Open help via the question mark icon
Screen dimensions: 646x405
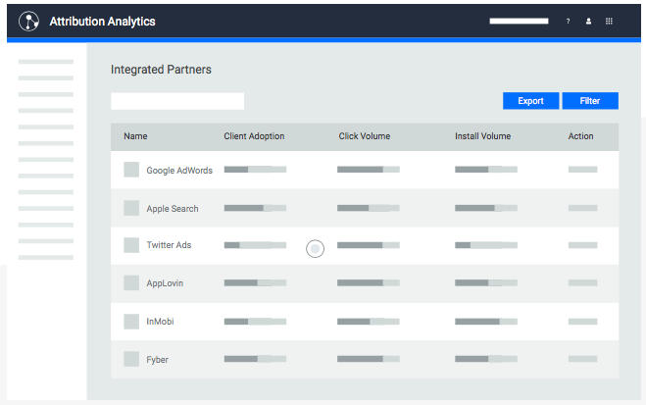pyautogui.click(x=568, y=22)
